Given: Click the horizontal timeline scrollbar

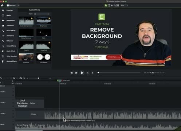Looking at the screenshot, I should tap(29, 131).
